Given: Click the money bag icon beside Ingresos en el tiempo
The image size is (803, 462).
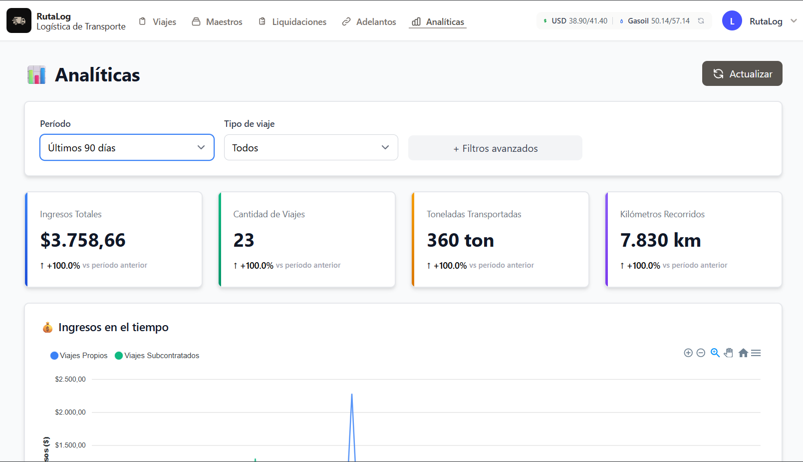Looking at the screenshot, I should pos(48,328).
